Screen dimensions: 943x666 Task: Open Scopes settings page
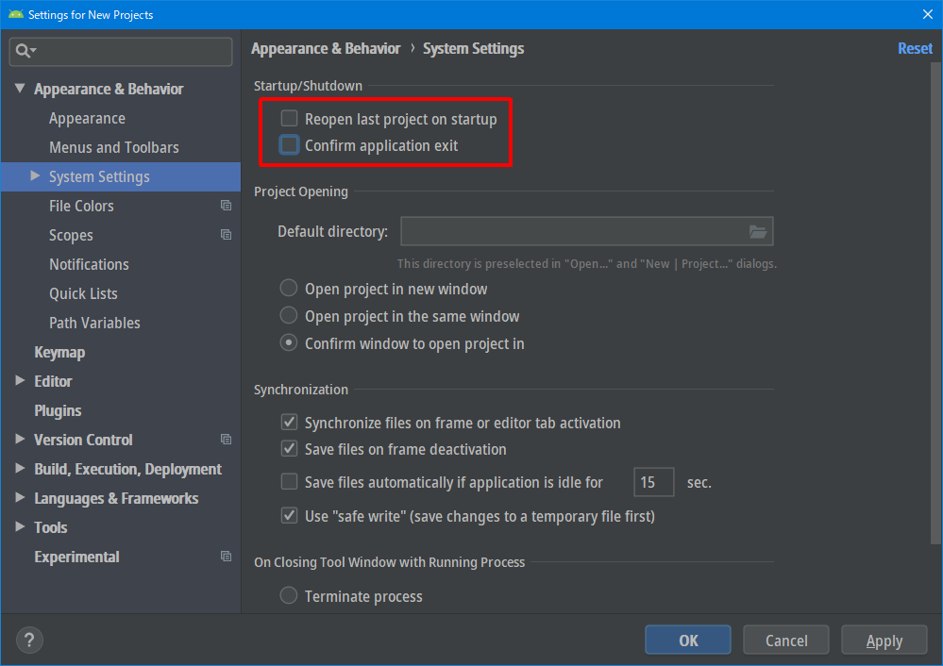pyautogui.click(x=71, y=236)
